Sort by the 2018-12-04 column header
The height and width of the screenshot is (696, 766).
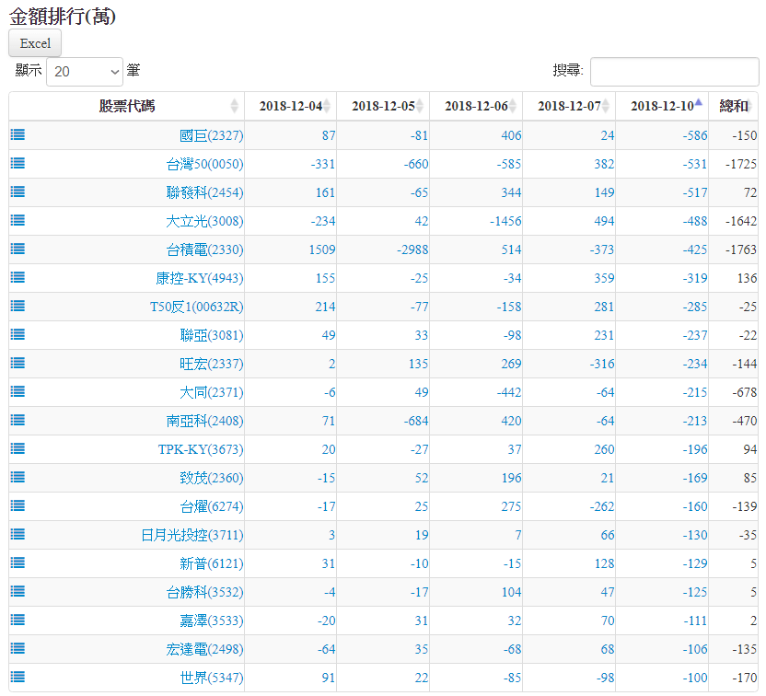point(290,106)
